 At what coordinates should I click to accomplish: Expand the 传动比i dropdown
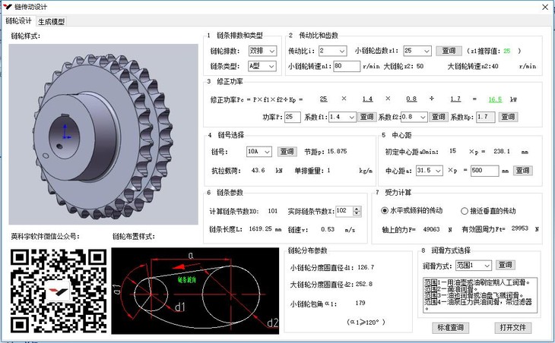pos(332,51)
